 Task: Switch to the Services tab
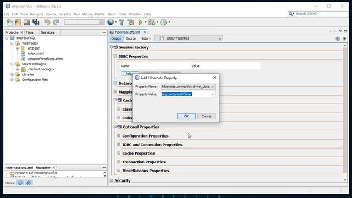tap(48, 32)
